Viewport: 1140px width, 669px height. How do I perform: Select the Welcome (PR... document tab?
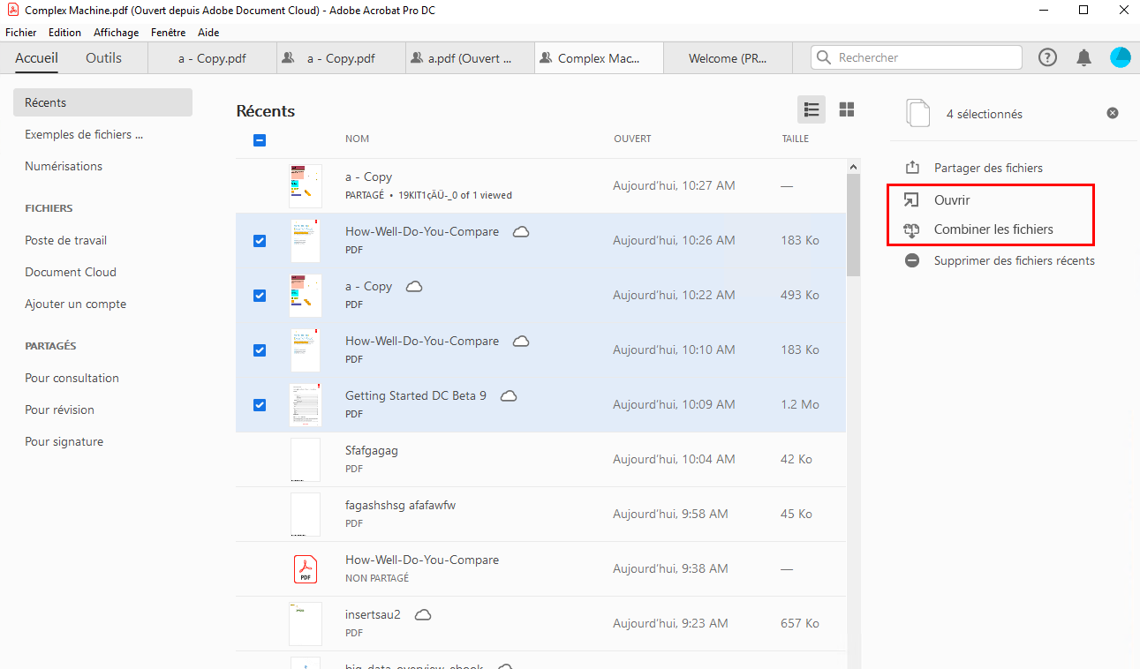coord(728,58)
